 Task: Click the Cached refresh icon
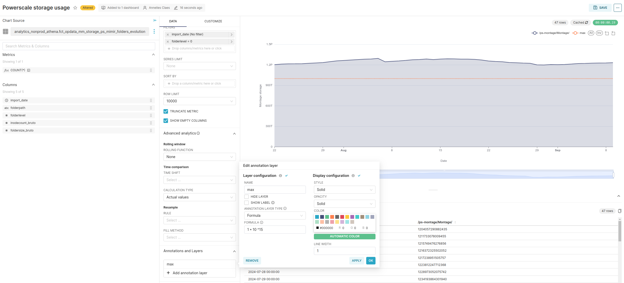click(x=587, y=23)
